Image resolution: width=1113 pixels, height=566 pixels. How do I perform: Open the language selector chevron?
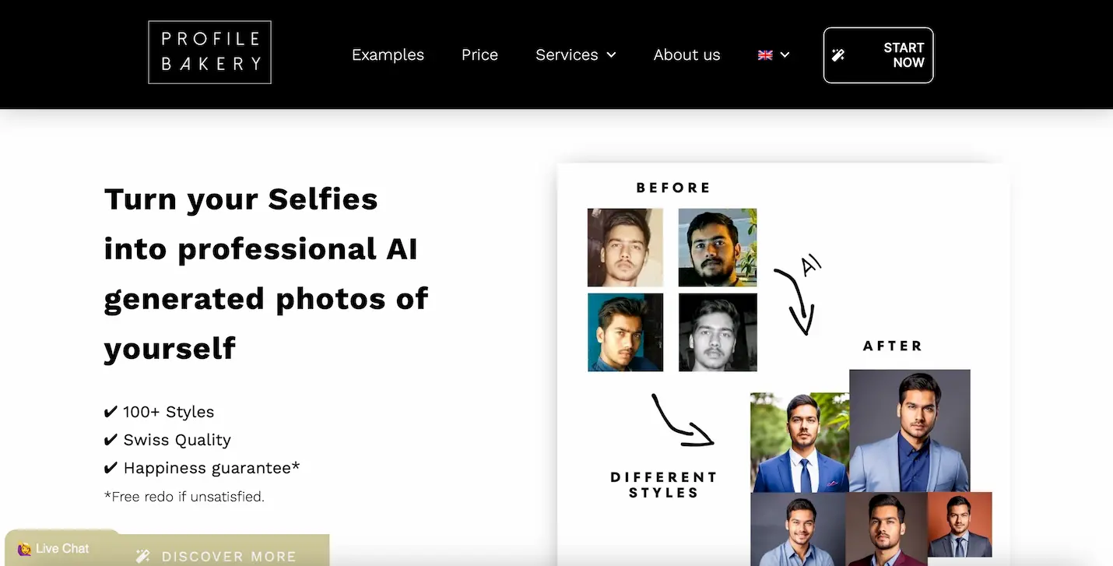pos(785,54)
